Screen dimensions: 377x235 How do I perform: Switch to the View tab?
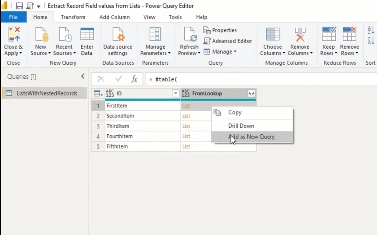click(x=149, y=17)
